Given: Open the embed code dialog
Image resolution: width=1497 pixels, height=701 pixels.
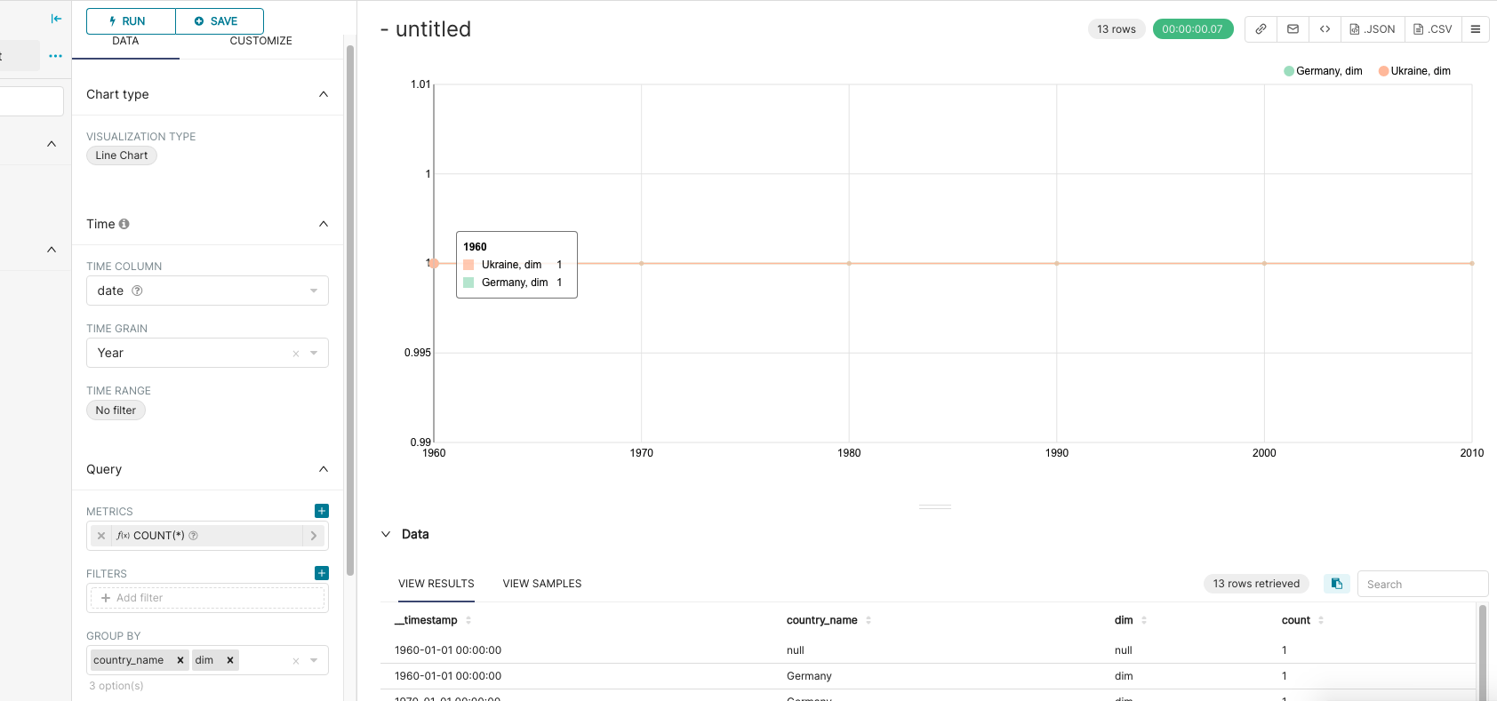Looking at the screenshot, I should pyautogui.click(x=1324, y=28).
